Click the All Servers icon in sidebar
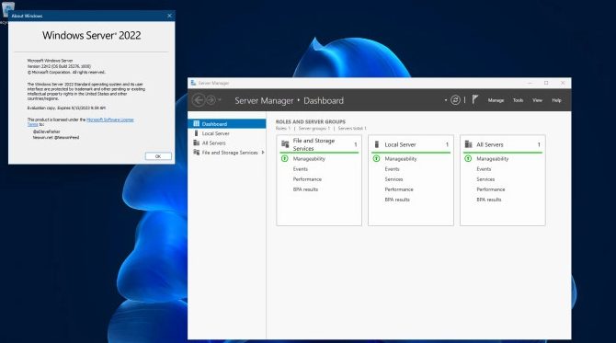Image resolution: width=616 pixels, height=343 pixels. (x=197, y=143)
